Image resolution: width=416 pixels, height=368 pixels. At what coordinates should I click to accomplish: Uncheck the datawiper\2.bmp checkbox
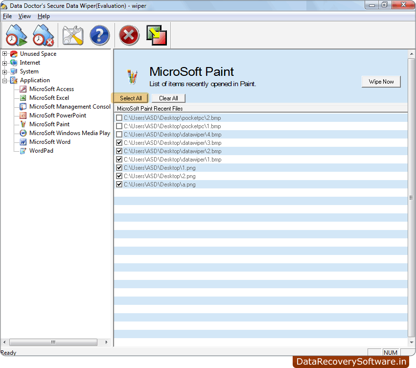click(119, 151)
